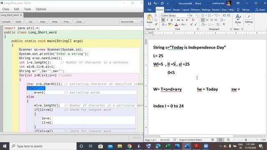267x150 pixels.
Task: Click Share button in Word
Action: [260, 10]
